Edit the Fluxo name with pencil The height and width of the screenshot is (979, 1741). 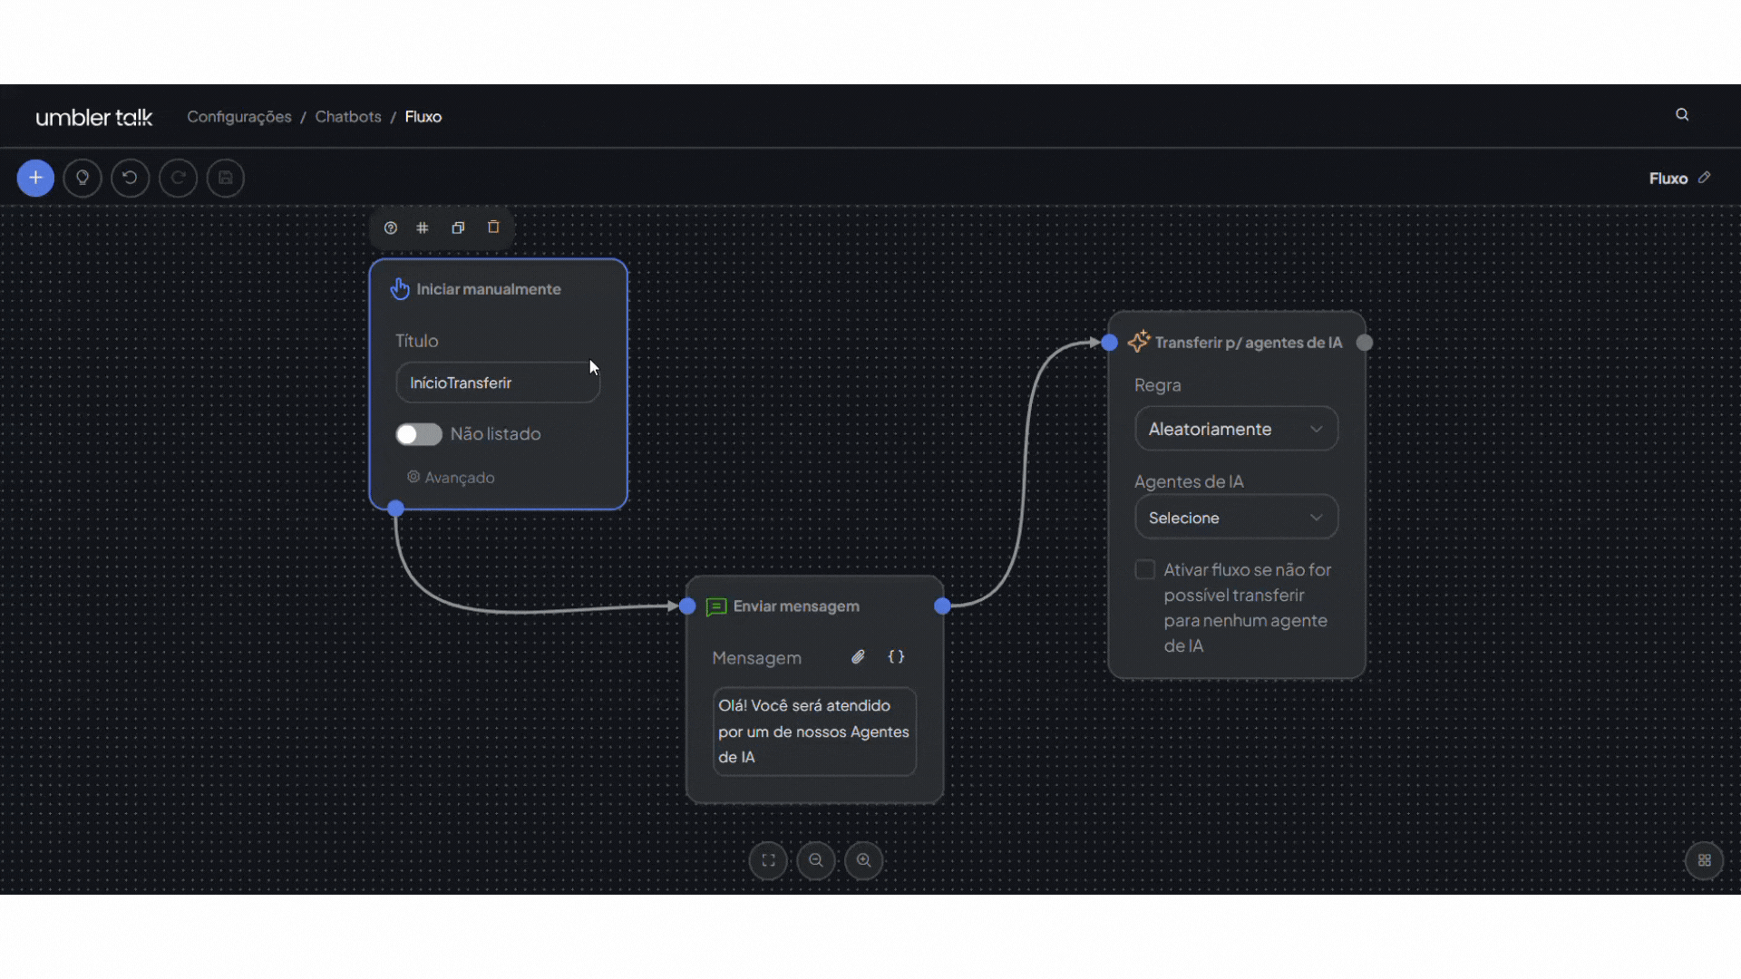click(x=1705, y=178)
